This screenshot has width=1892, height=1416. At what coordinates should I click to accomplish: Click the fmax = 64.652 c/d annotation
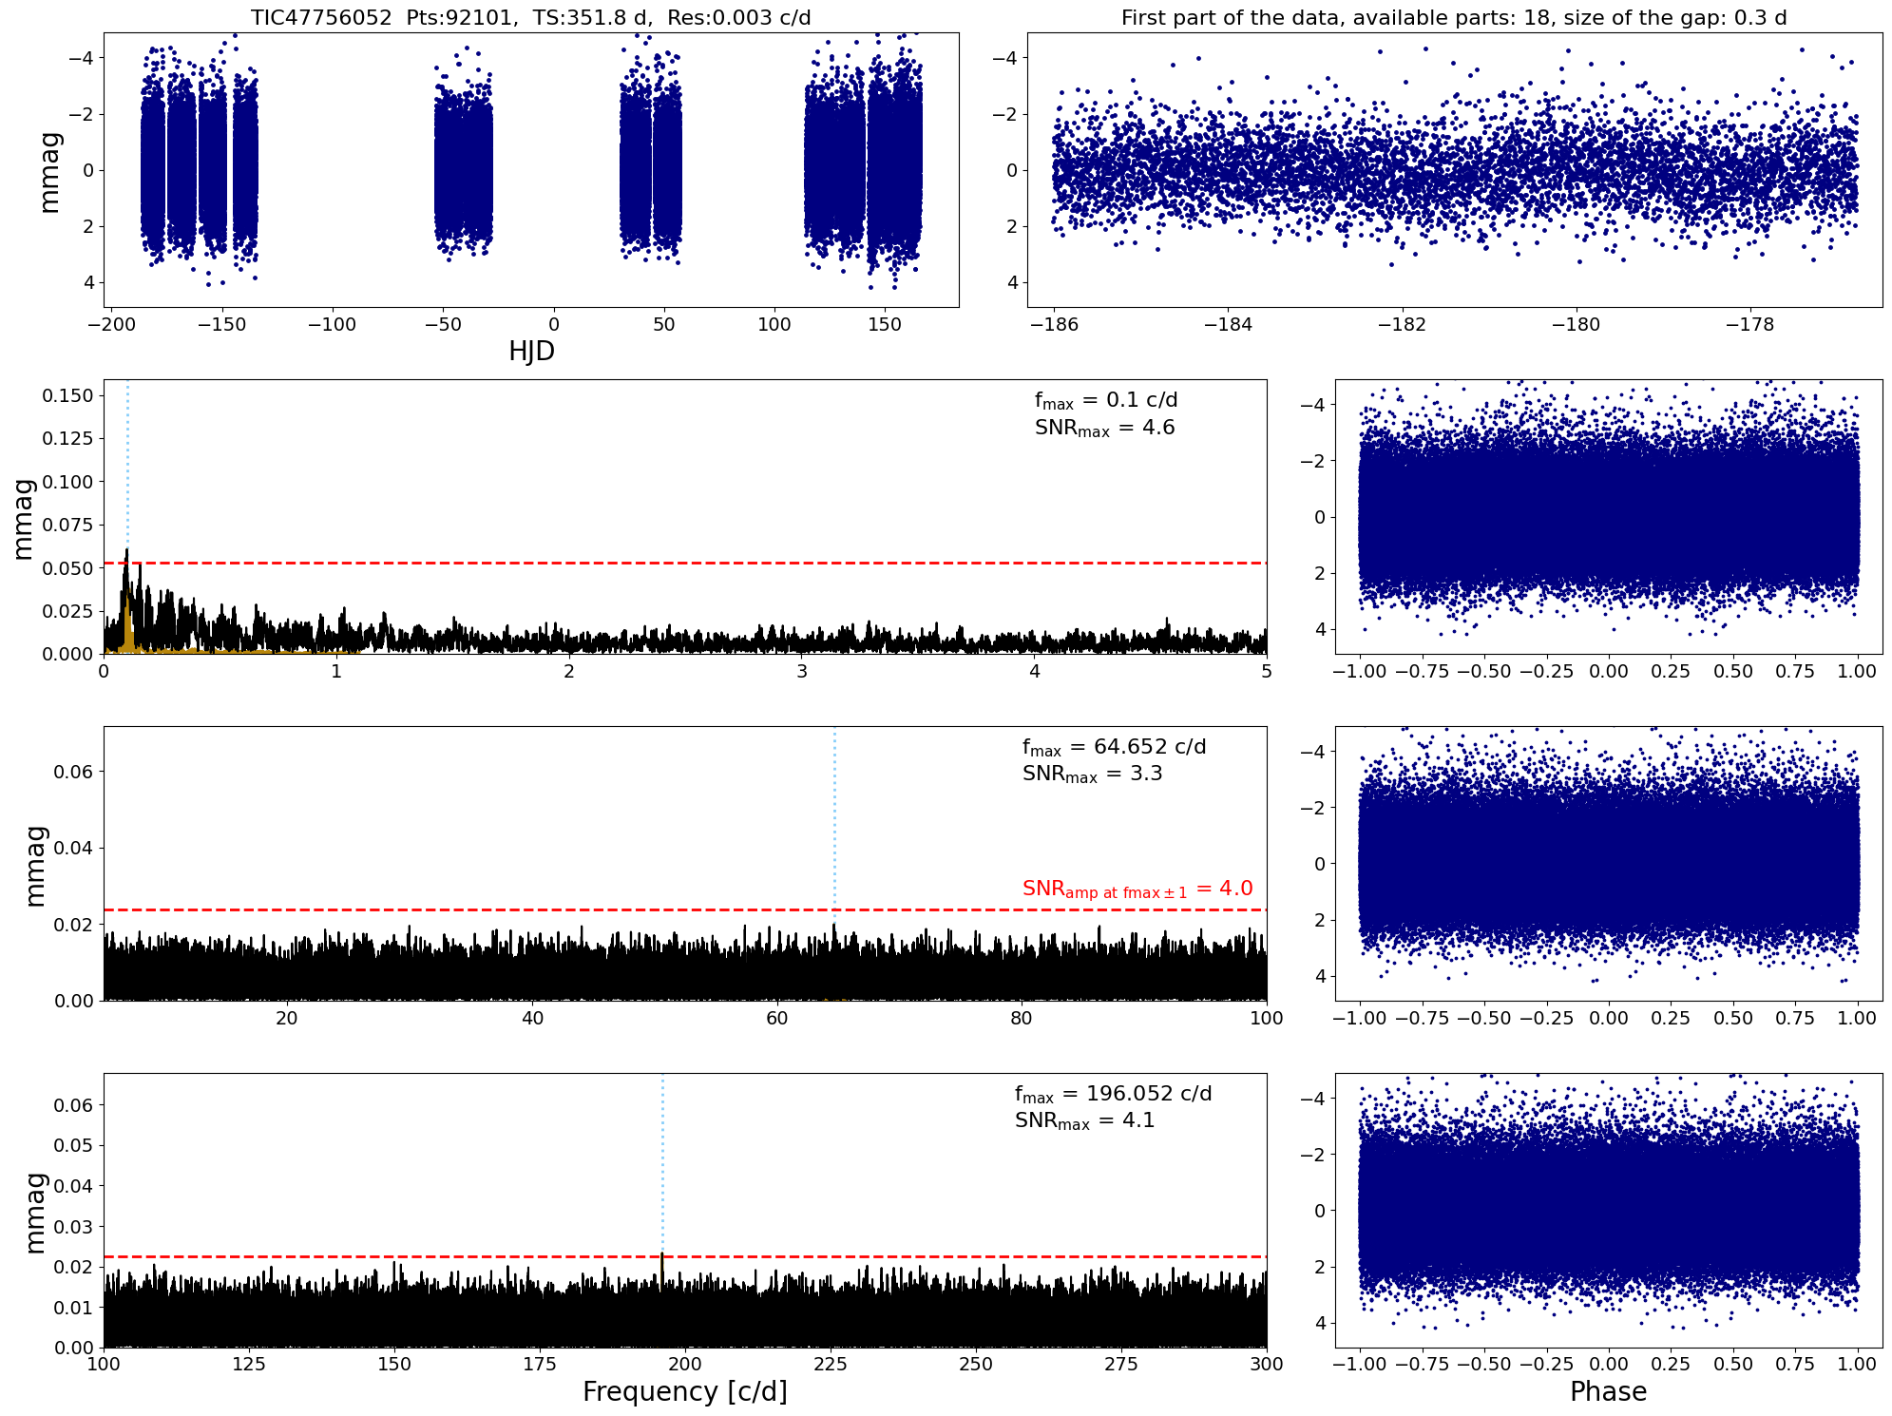point(1114,748)
